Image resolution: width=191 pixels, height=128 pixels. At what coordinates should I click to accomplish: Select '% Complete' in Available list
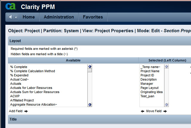pyautogui.click(x=19, y=67)
